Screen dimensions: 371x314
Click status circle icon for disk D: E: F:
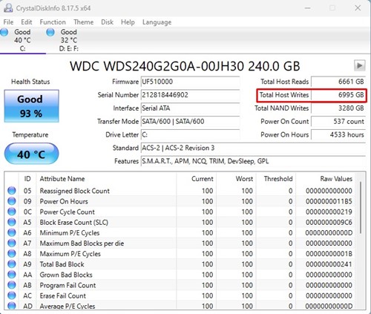tap(50, 32)
